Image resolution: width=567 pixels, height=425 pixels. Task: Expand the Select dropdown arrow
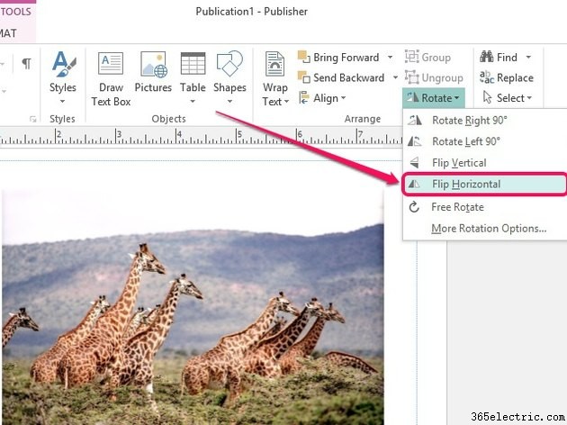point(529,97)
